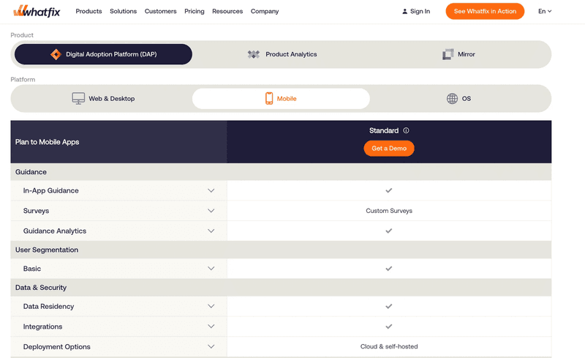Go to the Pricing page

click(195, 11)
